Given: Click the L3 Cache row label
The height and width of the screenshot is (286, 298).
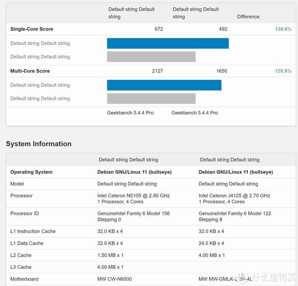Looking at the screenshot, I should pos(21,267).
